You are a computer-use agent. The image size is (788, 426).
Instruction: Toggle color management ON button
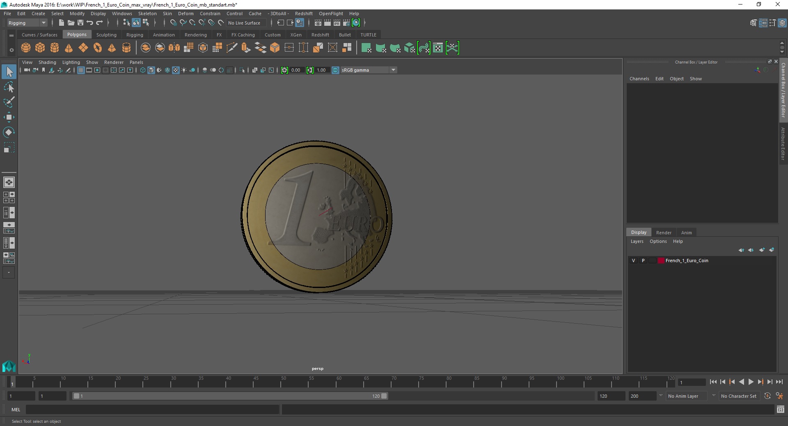[335, 70]
